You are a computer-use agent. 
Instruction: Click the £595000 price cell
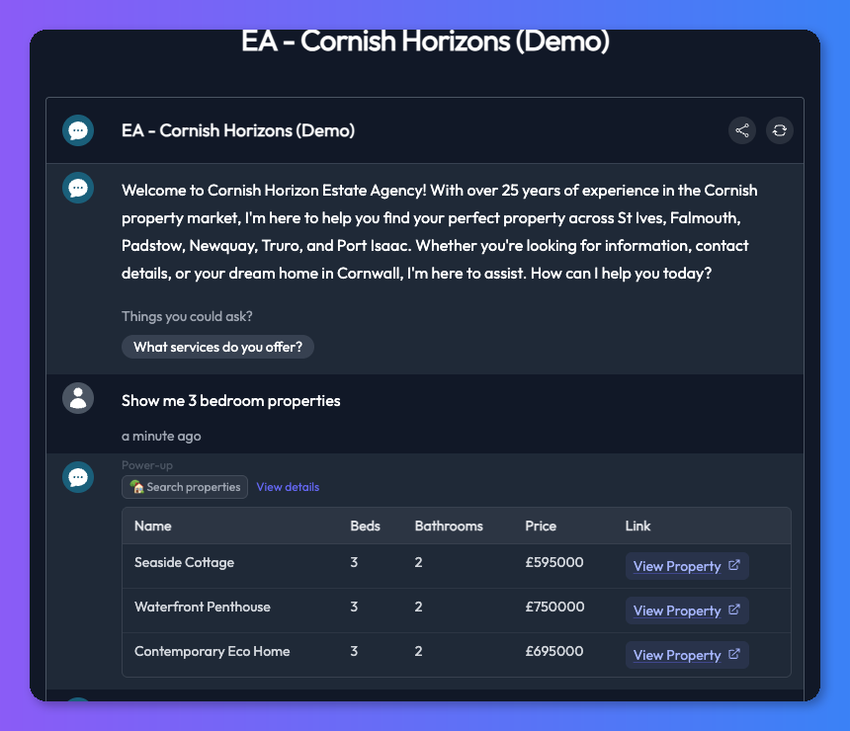point(554,562)
